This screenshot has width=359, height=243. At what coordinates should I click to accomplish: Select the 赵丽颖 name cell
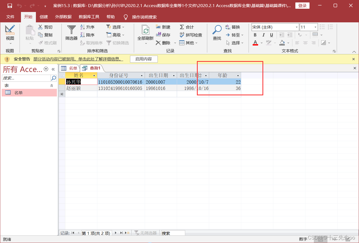(x=81, y=88)
